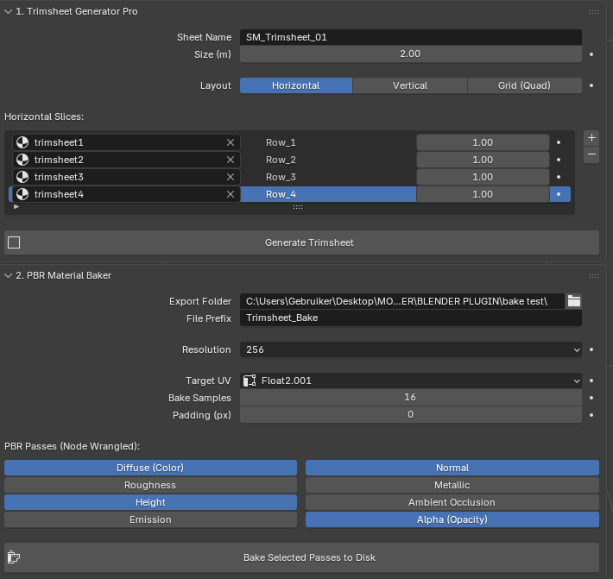Click the Bake Samples 16 value slider
Viewport: 613px width, 579px height.
[411, 397]
